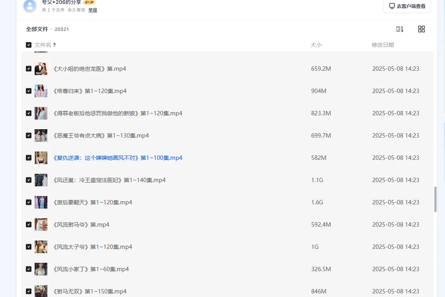Click the SVIP badge icon

point(89,2)
